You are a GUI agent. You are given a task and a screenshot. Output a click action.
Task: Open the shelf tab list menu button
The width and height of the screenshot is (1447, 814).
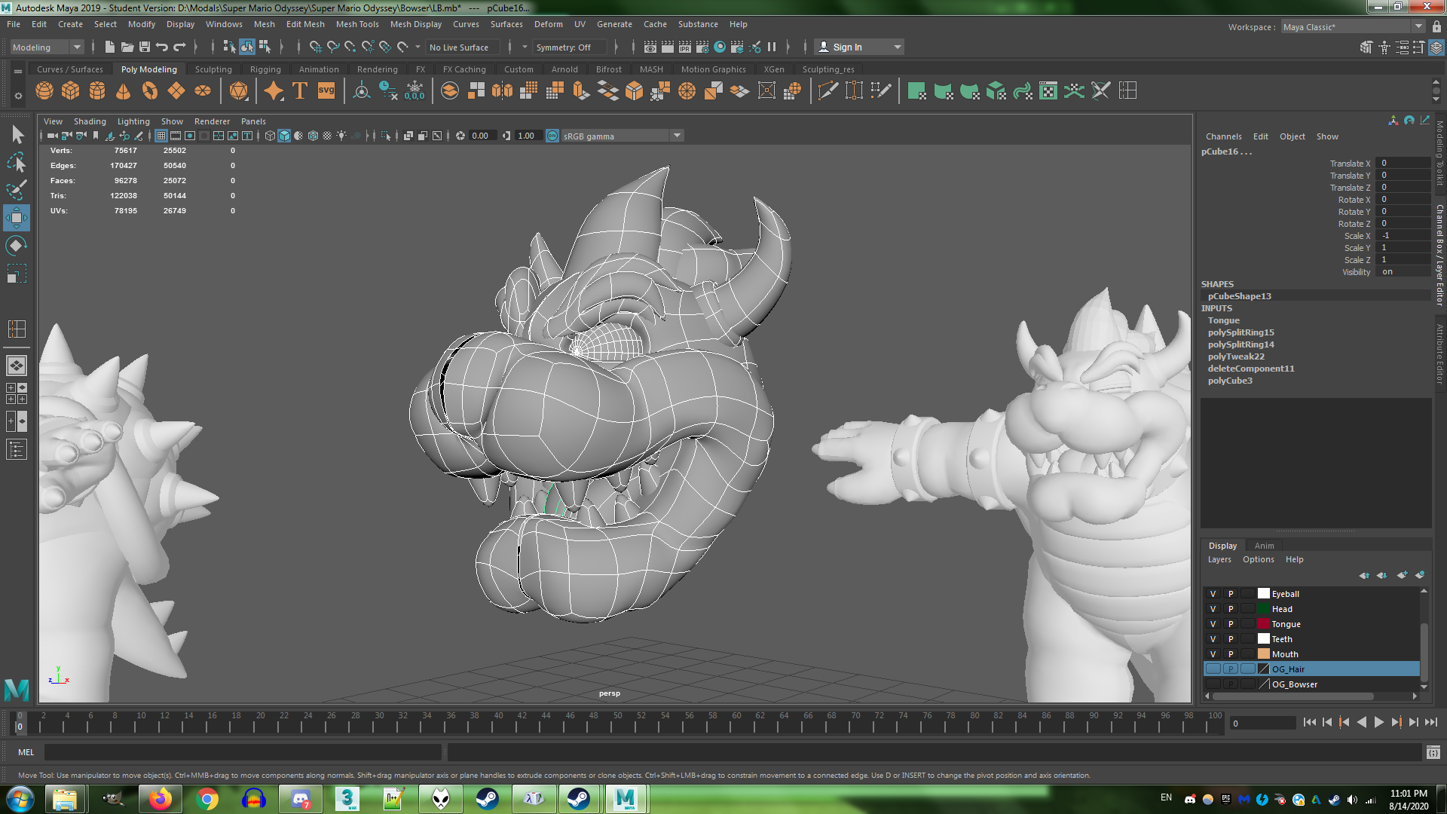(18, 70)
